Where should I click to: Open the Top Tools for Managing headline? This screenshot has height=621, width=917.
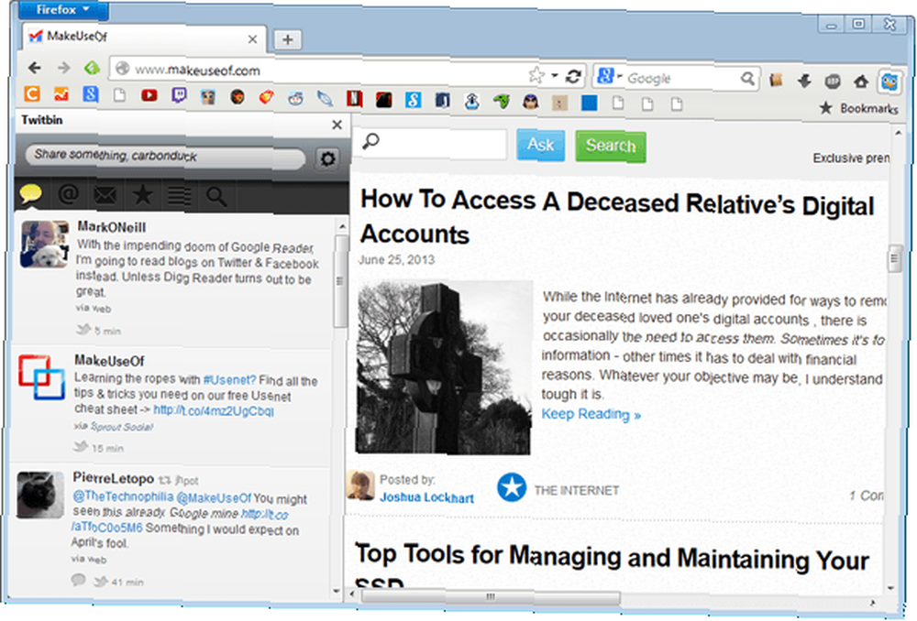point(613,562)
